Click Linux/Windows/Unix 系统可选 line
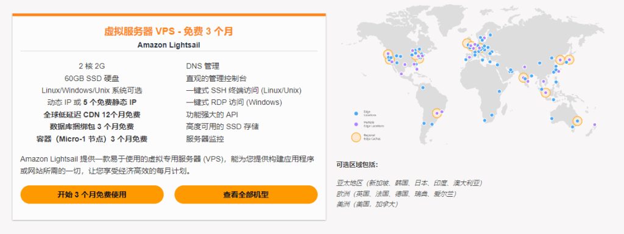Screen dimensions: 624x234 coord(92,90)
